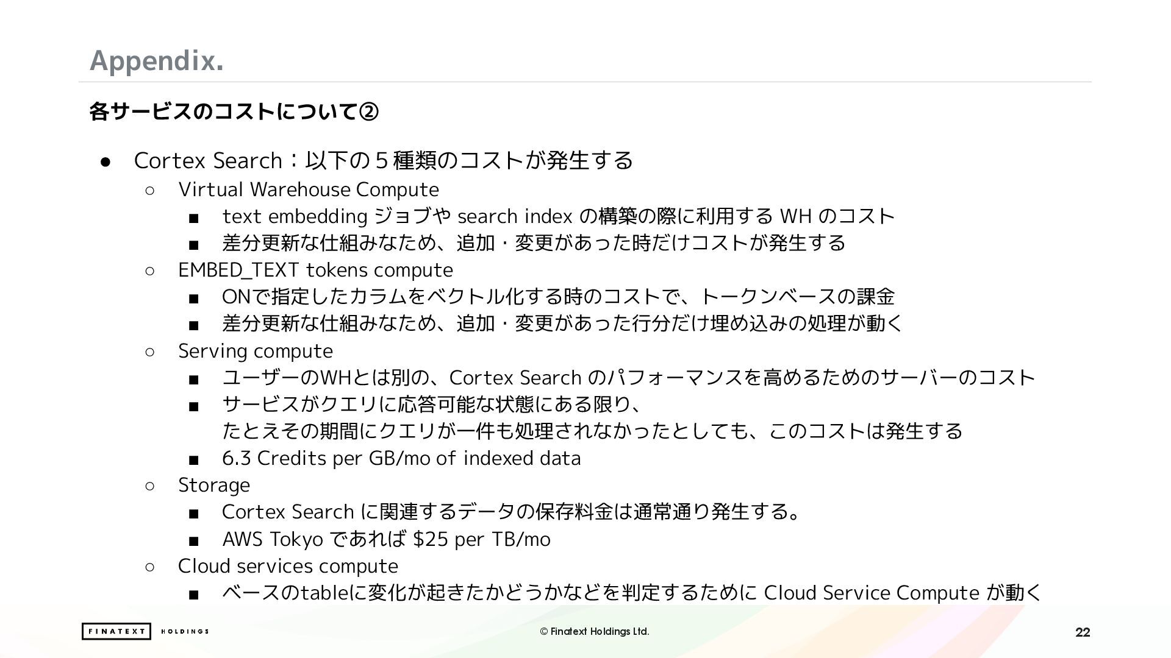
Task: Click the copyright Finatext Holdings Ltd. text
Action: tap(595, 632)
